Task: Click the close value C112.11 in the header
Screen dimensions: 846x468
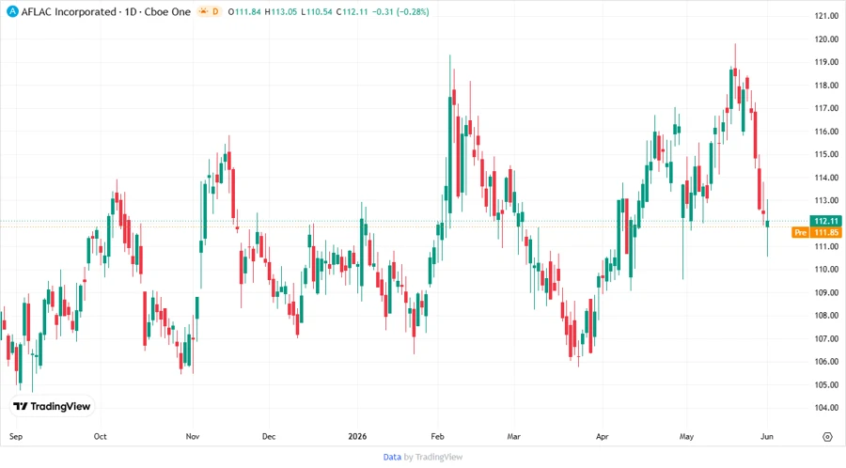Action: (x=352, y=12)
